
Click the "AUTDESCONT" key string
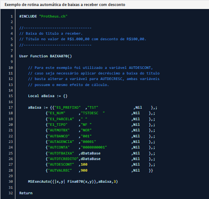(61, 164)
